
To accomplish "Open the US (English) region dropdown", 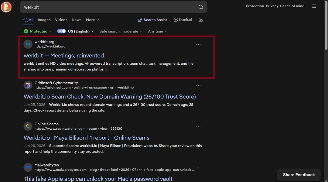I will pos(81,31).
